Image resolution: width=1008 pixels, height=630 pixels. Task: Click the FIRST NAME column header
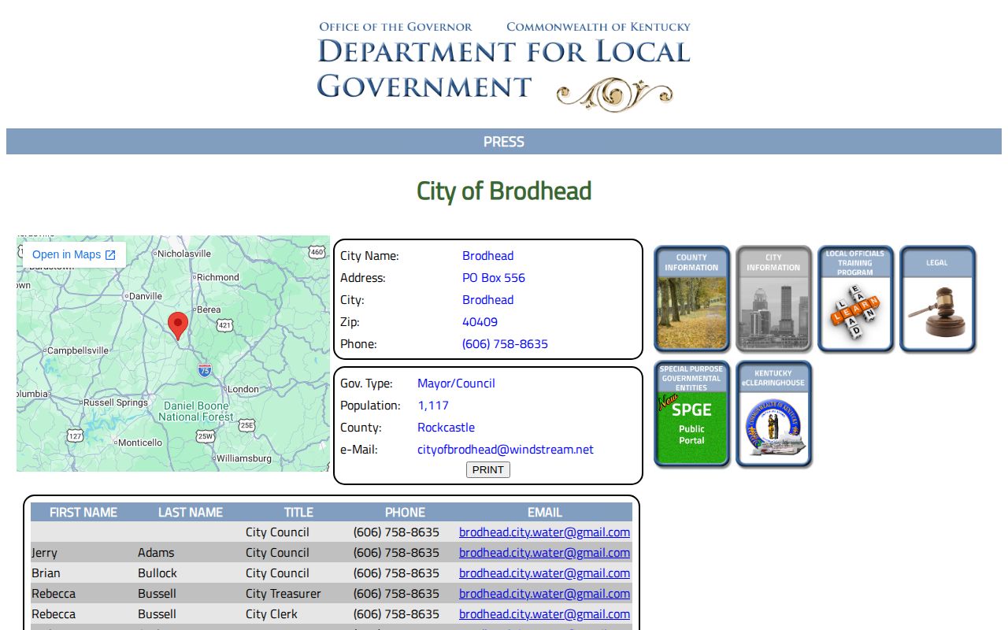(83, 512)
